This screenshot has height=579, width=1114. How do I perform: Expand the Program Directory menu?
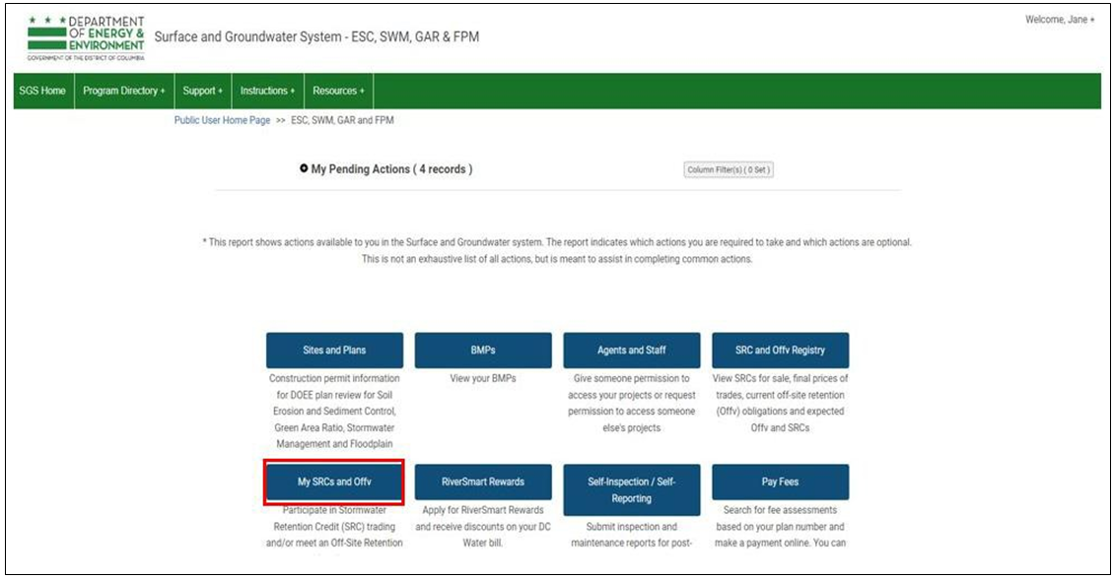pos(123,91)
